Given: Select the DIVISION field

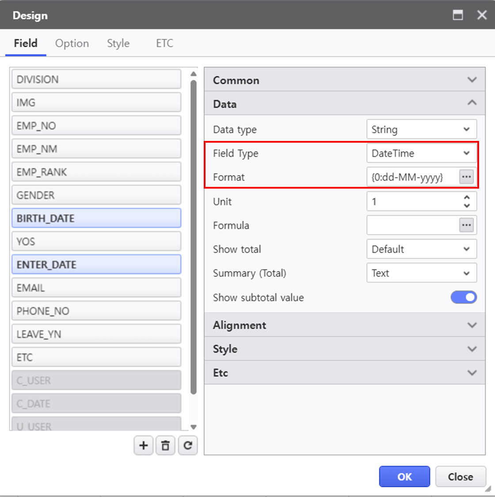Looking at the screenshot, I should (x=96, y=79).
